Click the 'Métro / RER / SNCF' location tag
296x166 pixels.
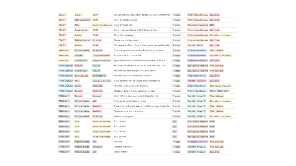click(219, 91)
